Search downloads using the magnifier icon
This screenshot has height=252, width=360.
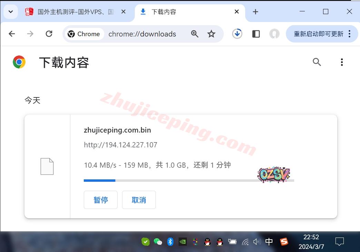tap(317, 62)
